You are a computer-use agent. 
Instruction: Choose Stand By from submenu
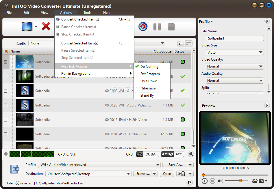[152, 96]
